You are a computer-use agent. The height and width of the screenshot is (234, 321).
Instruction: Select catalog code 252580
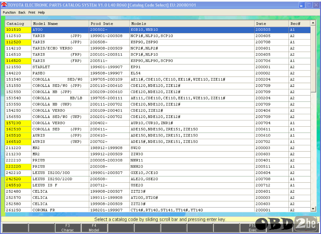point(18,204)
